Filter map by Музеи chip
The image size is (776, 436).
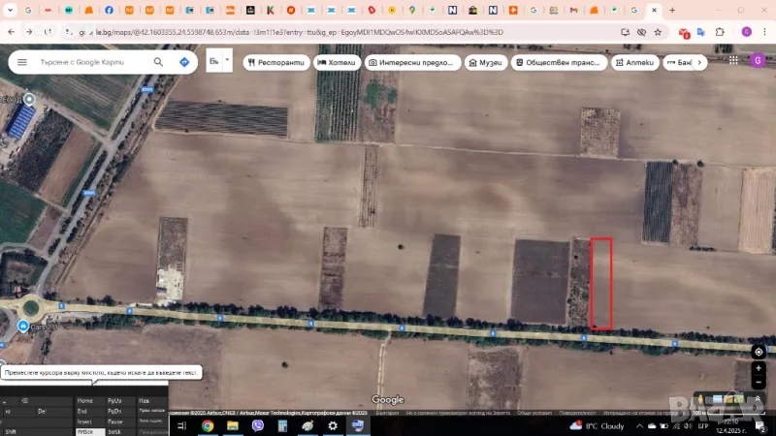point(486,62)
